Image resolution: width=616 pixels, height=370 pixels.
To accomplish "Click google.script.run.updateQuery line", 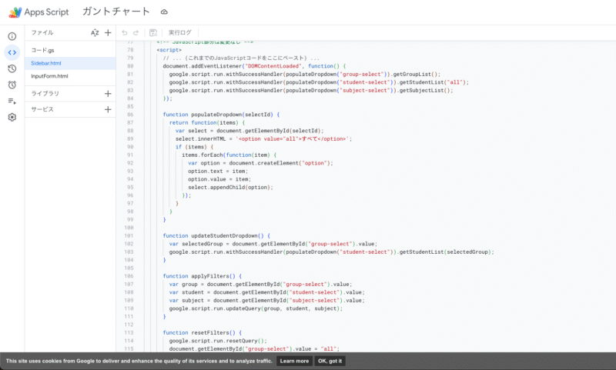I will click(x=256, y=309).
